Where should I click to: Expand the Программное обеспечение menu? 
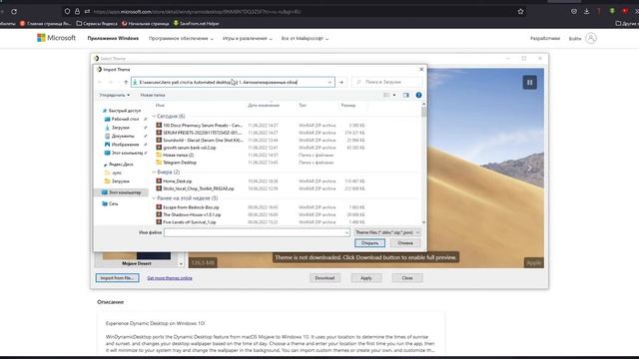click(x=181, y=38)
